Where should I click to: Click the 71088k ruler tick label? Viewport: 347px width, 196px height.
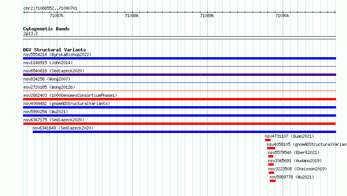pyautogui.click(x=132, y=16)
